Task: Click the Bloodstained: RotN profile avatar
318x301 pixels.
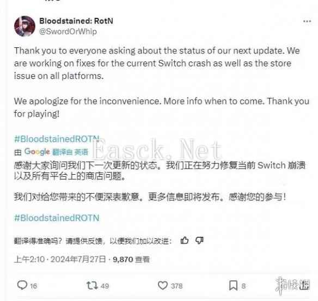Action: click(x=25, y=26)
